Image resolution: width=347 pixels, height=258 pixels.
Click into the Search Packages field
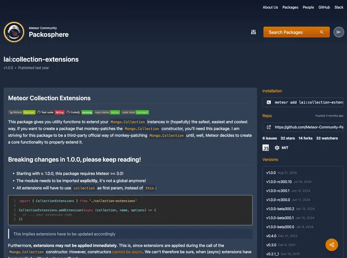click(x=297, y=32)
